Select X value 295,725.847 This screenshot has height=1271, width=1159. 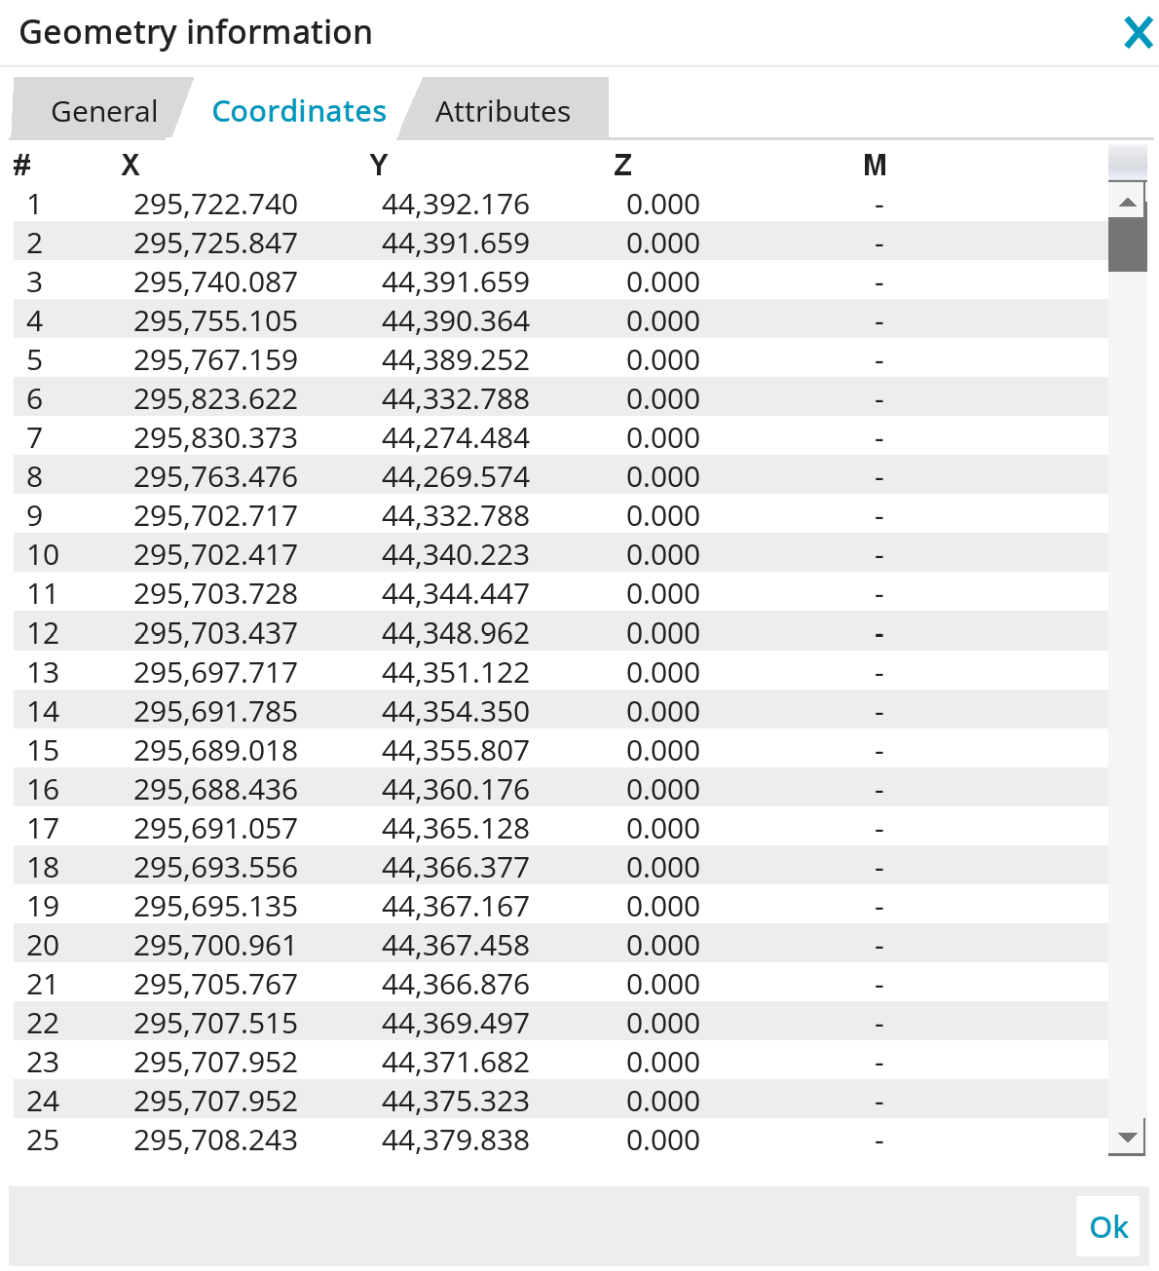[x=215, y=243]
